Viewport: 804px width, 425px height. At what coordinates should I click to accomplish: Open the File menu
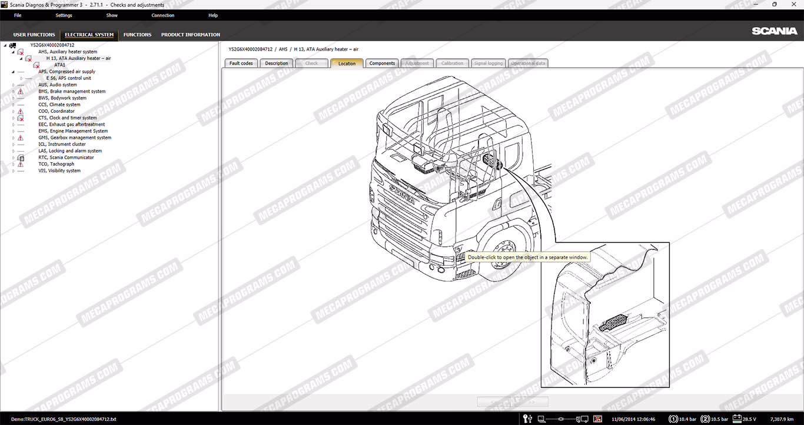coord(18,15)
